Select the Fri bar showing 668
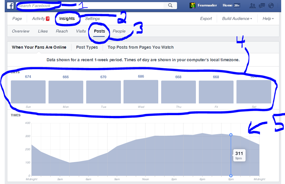285x184 pixels. coord(216,92)
